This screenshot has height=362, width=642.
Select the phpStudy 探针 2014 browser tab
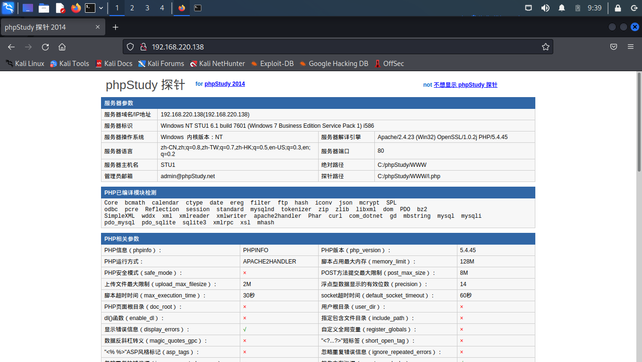[53, 27]
